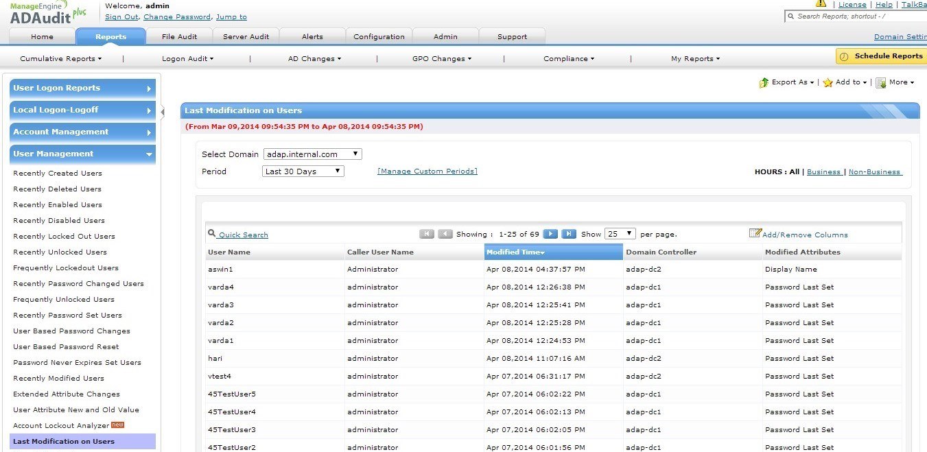Expand Local Logon-Logoff section
Image resolution: width=927 pixels, height=452 pixels.
[x=82, y=110]
